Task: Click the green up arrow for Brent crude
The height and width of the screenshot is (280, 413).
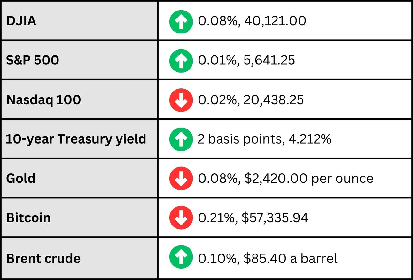Action: (181, 258)
